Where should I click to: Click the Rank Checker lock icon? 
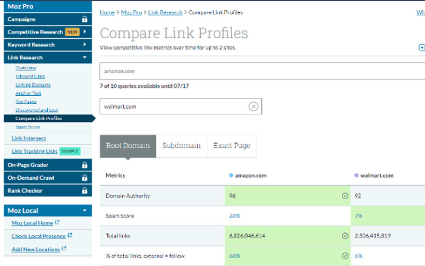tap(84, 190)
